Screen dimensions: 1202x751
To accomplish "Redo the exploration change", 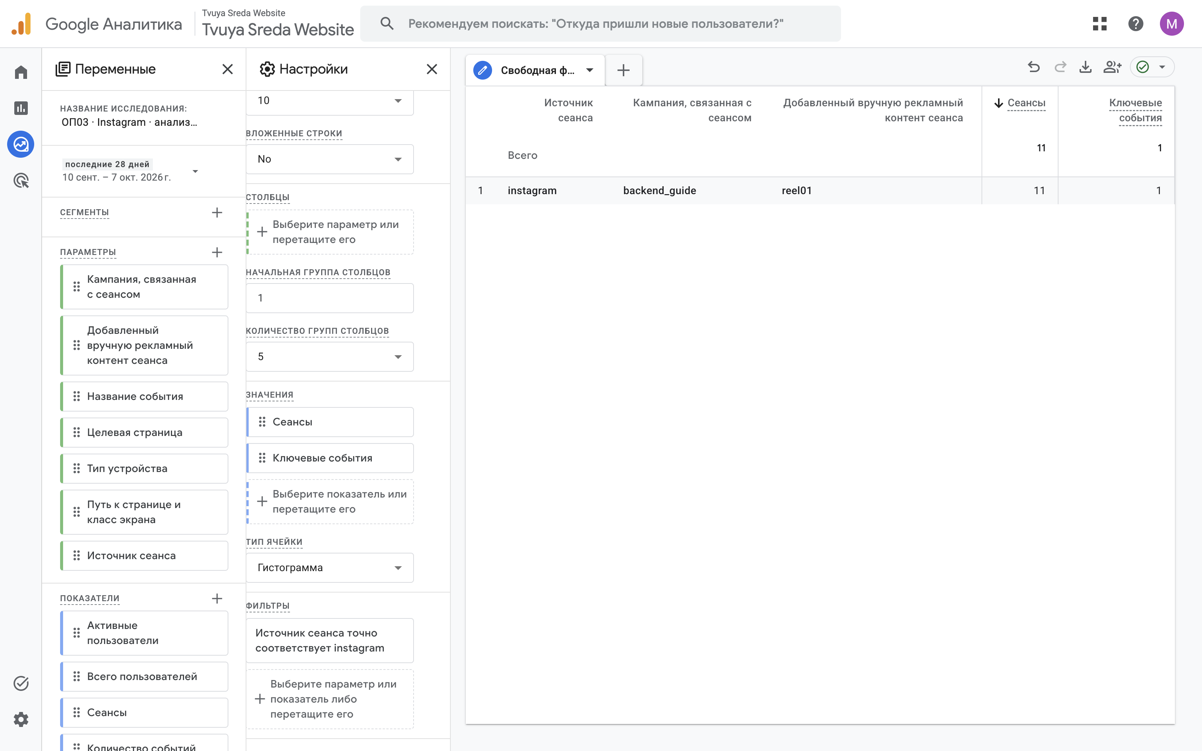I will [1060, 67].
